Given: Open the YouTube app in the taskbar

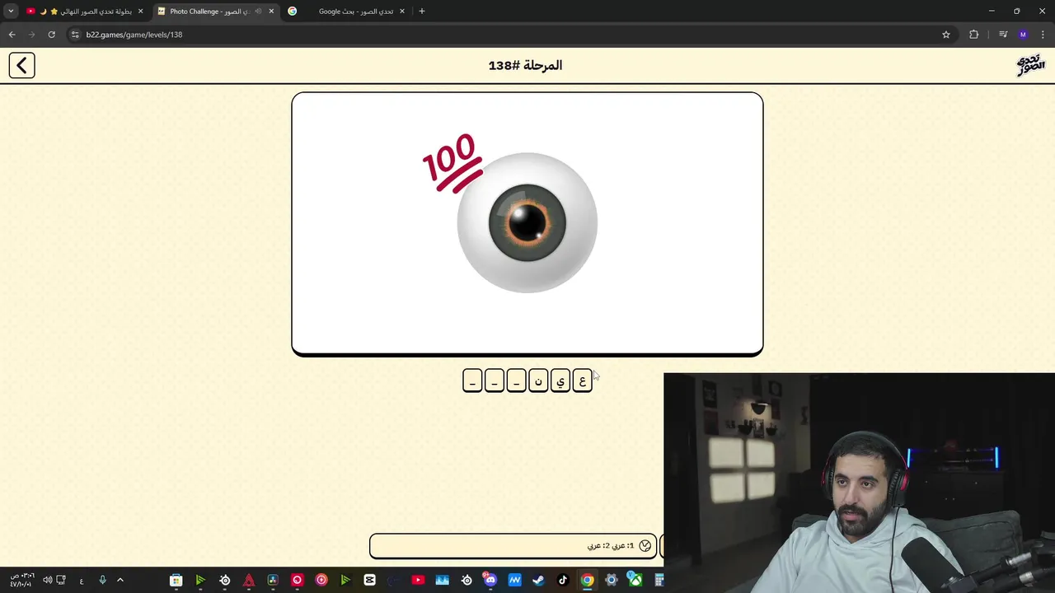Looking at the screenshot, I should [x=418, y=581].
